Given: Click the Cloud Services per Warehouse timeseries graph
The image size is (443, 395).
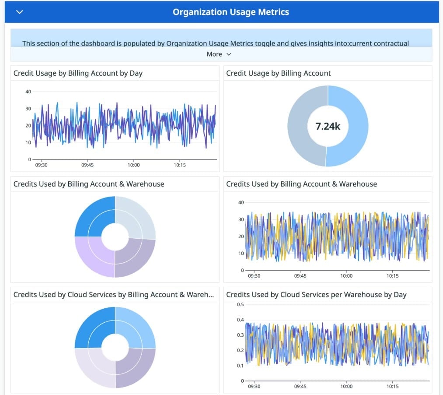Looking at the screenshot, I should click(x=337, y=344).
